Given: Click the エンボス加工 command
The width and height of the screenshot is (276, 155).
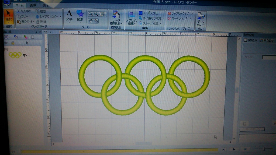Looking at the screenshot, I should pos(149,13).
